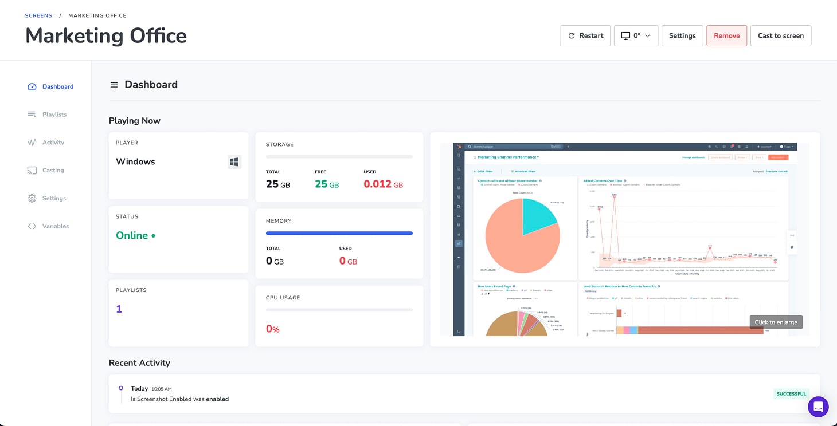Click the Variables code brackets icon
837x426 pixels.
(32, 226)
